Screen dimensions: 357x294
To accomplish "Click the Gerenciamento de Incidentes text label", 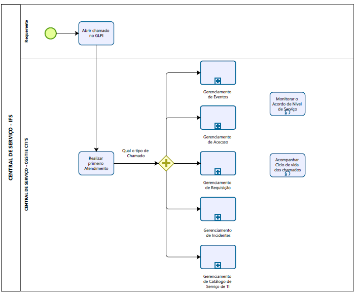I will 218,233.
